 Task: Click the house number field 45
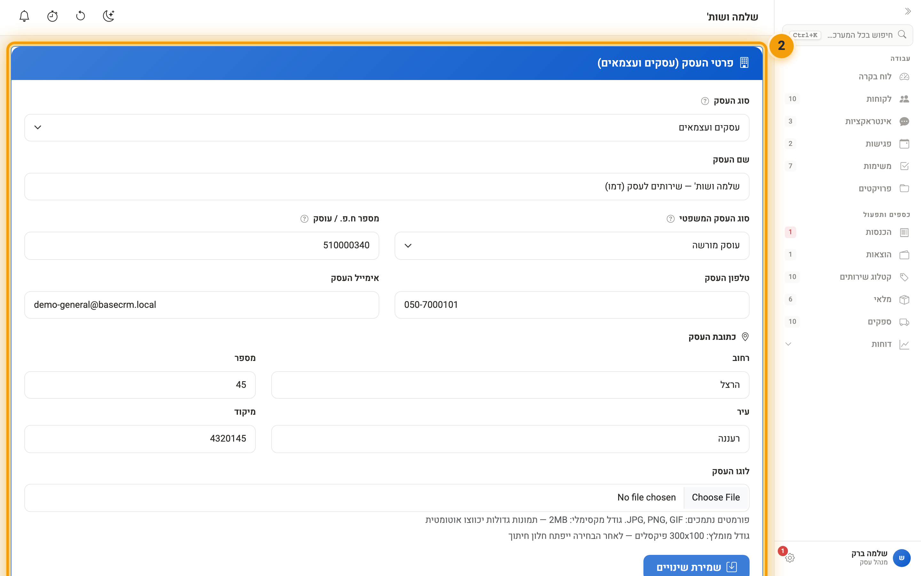coord(140,385)
